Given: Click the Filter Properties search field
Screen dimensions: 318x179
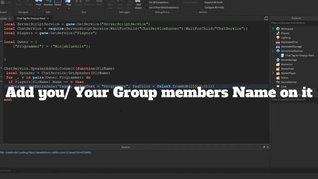Looking at the screenshot, I should pos(294,99).
